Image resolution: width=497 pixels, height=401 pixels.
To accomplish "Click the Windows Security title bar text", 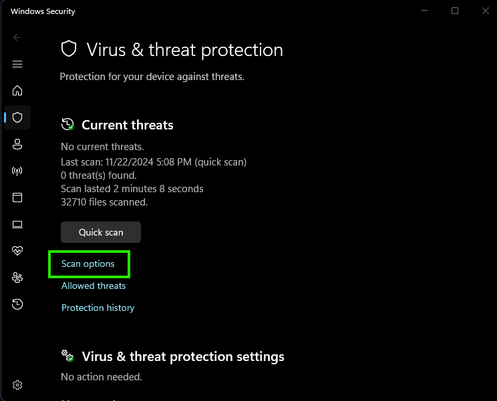I will point(43,11).
